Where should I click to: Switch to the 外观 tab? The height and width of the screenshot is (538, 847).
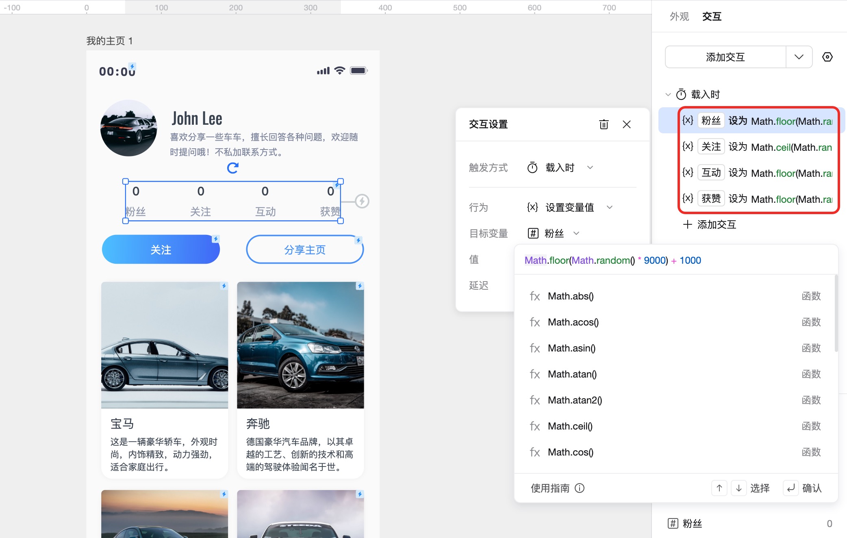coord(679,17)
